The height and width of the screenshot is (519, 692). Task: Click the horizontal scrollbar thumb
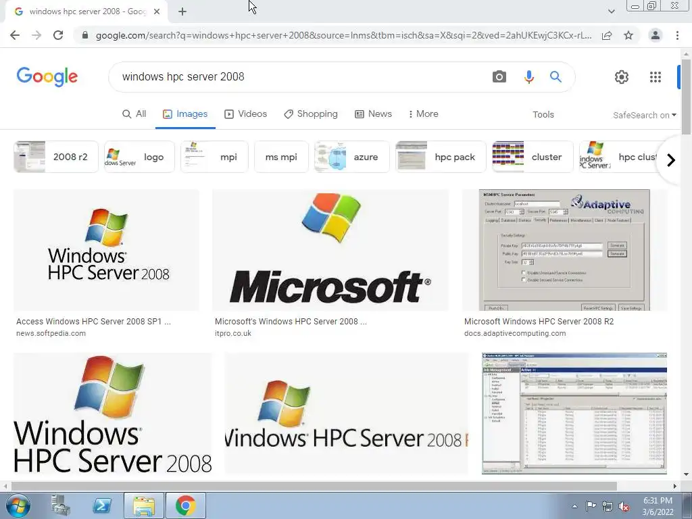click(x=314, y=486)
